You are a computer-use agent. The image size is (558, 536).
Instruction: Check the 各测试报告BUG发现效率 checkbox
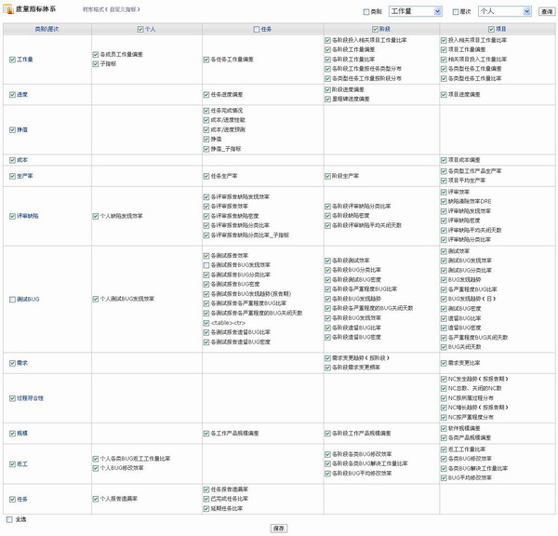[206, 265]
